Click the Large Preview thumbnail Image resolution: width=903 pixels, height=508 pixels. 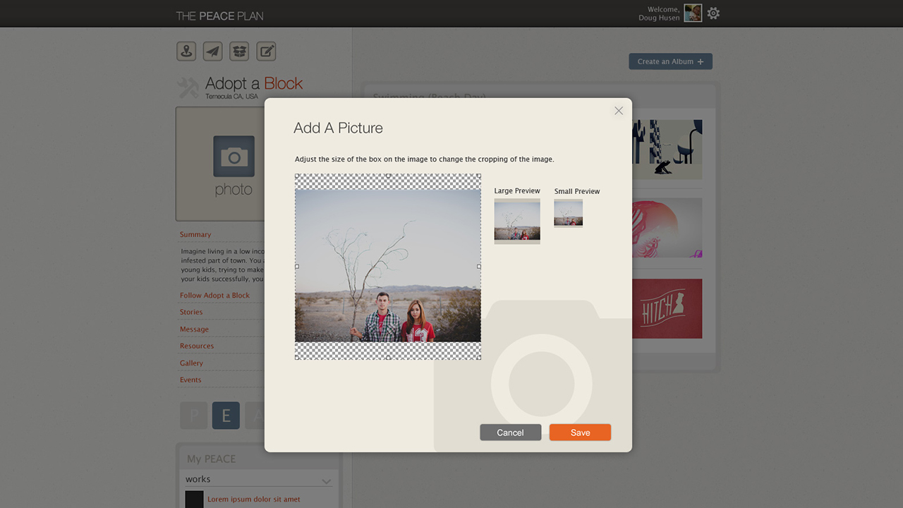pos(517,222)
